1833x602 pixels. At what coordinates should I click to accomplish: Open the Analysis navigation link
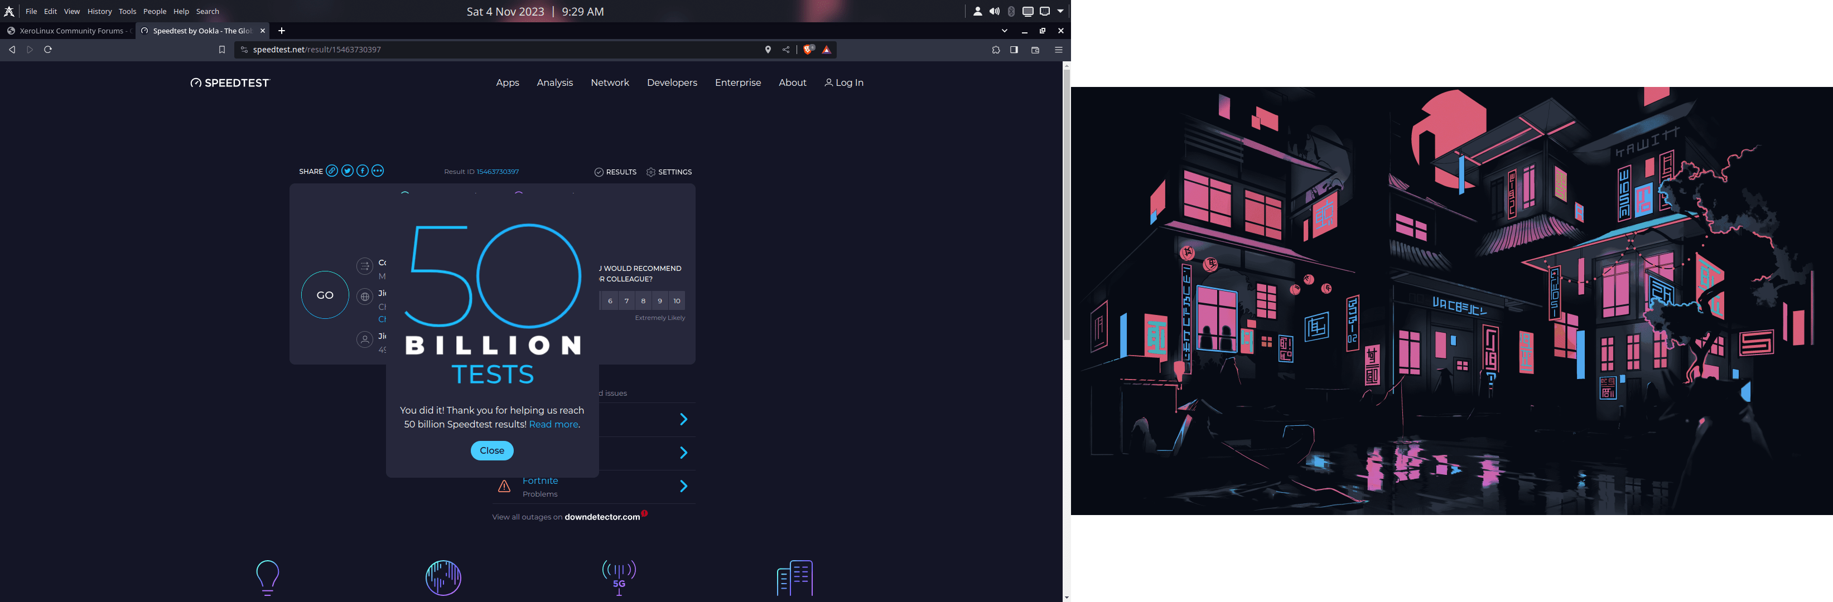pyautogui.click(x=555, y=82)
